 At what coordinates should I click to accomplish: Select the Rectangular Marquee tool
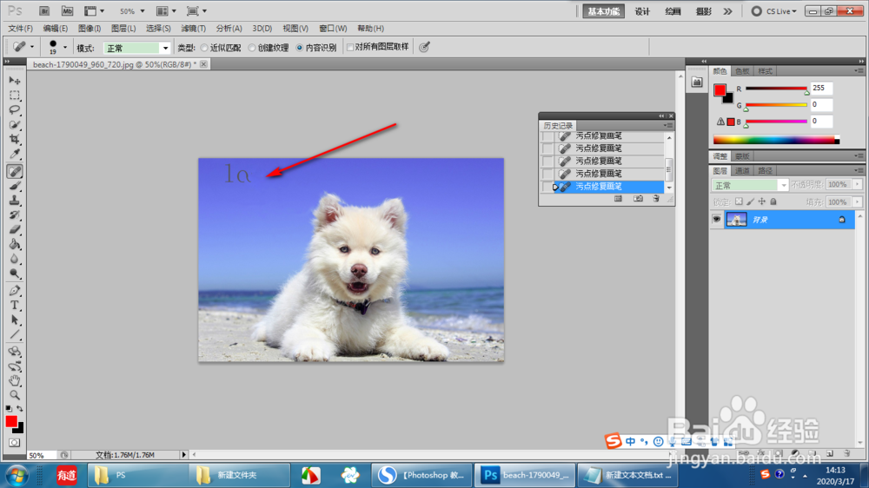point(15,96)
